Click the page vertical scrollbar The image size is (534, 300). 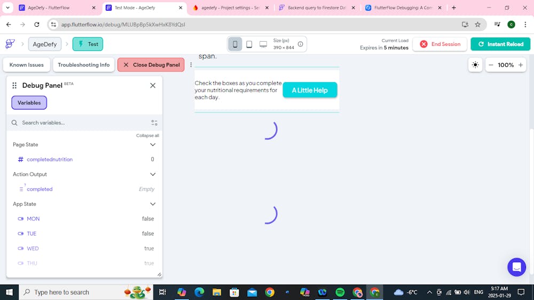click(x=531, y=201)
